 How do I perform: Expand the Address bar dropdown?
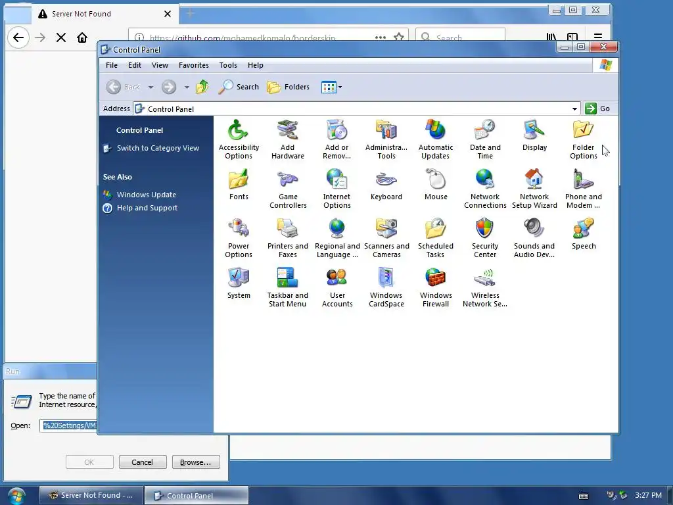[x=574, y=109]
